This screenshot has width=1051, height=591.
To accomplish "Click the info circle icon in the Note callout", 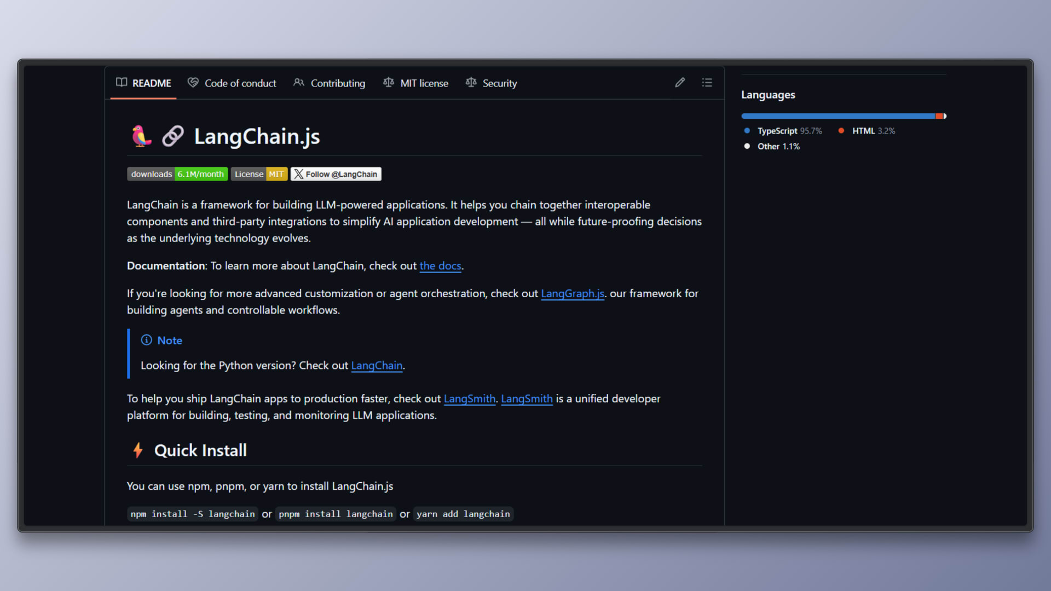I will pyautogui.click(x=146, y=340).
